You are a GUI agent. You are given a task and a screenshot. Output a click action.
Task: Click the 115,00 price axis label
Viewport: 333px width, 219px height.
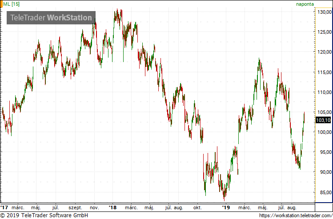(324, 72)
